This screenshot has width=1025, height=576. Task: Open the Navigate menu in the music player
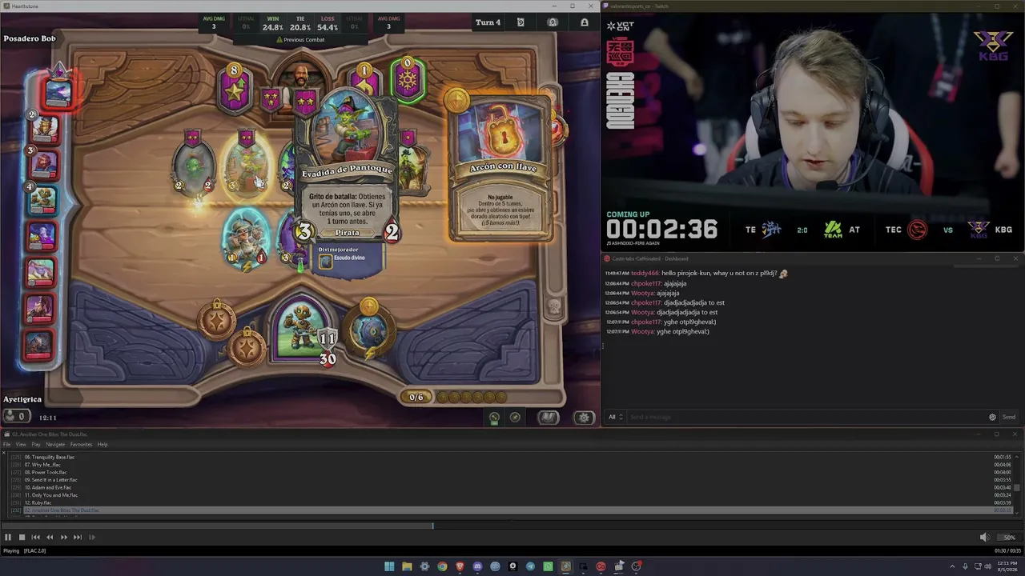[x=55, y=444]
